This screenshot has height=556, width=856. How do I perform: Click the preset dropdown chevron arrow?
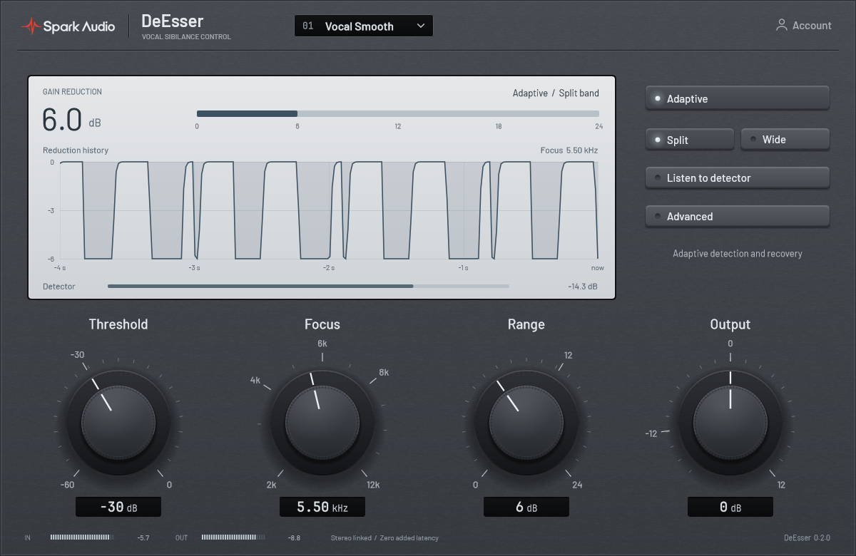(421, 26)
